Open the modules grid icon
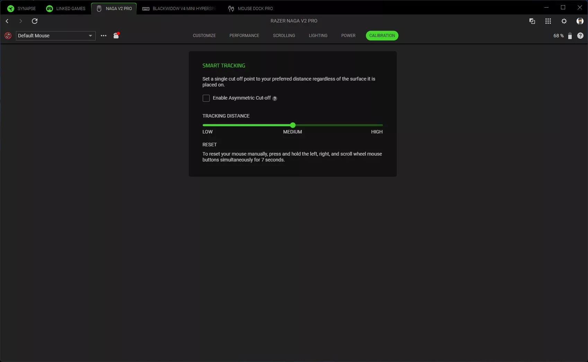The image size is (588, 362). 548,21
